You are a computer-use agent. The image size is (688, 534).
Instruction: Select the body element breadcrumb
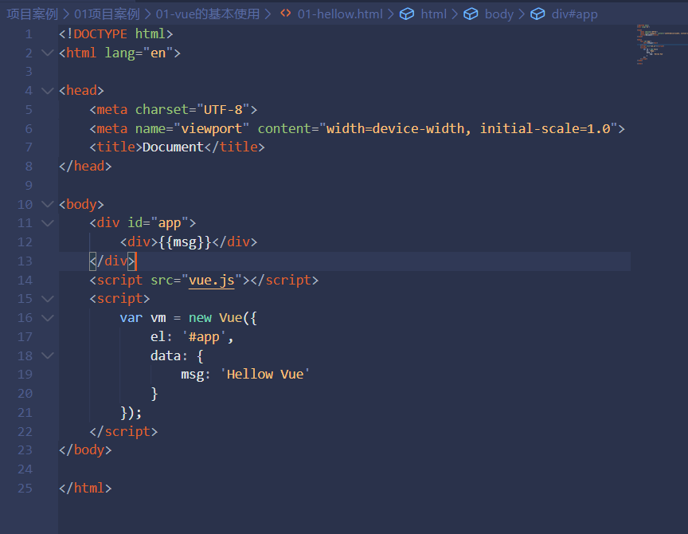point(499,14)
